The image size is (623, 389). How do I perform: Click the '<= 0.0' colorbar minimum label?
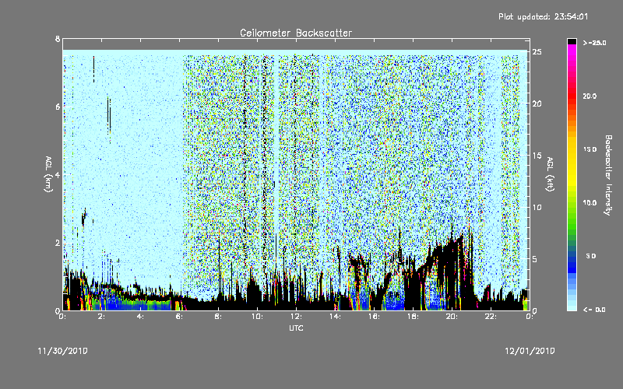[594, 310]
